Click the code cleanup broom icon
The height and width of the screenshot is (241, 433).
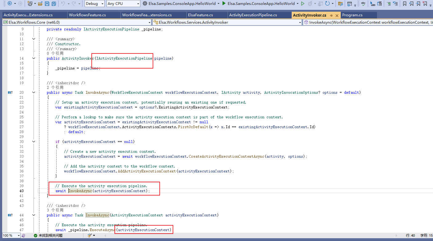(x=90, y=235)
